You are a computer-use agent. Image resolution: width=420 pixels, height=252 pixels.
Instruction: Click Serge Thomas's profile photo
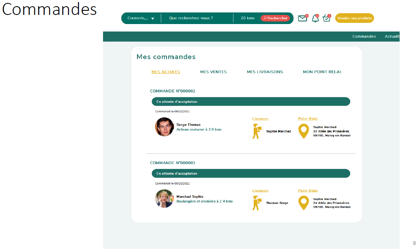(164, 127)
